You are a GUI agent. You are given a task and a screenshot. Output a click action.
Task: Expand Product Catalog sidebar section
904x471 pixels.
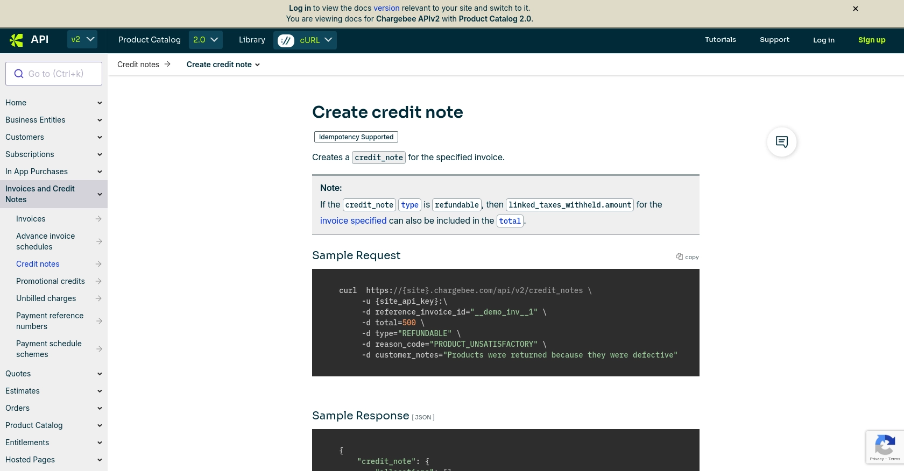tap(100, 425)
